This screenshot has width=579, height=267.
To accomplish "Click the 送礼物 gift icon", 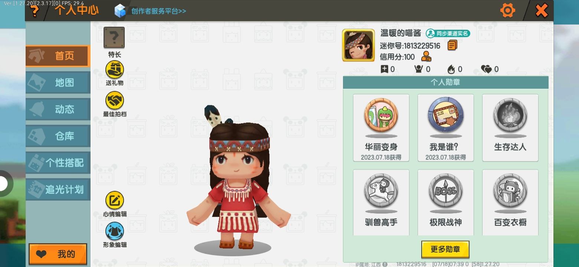I will (115, 70).
